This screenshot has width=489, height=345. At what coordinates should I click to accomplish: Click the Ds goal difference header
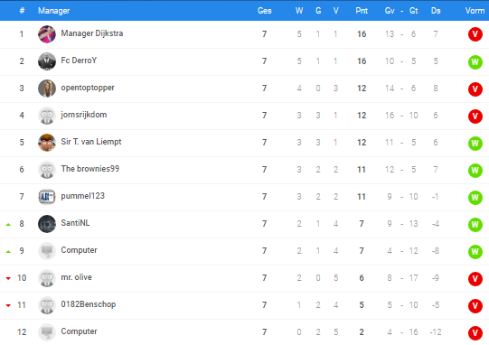(x=436, y=11)
